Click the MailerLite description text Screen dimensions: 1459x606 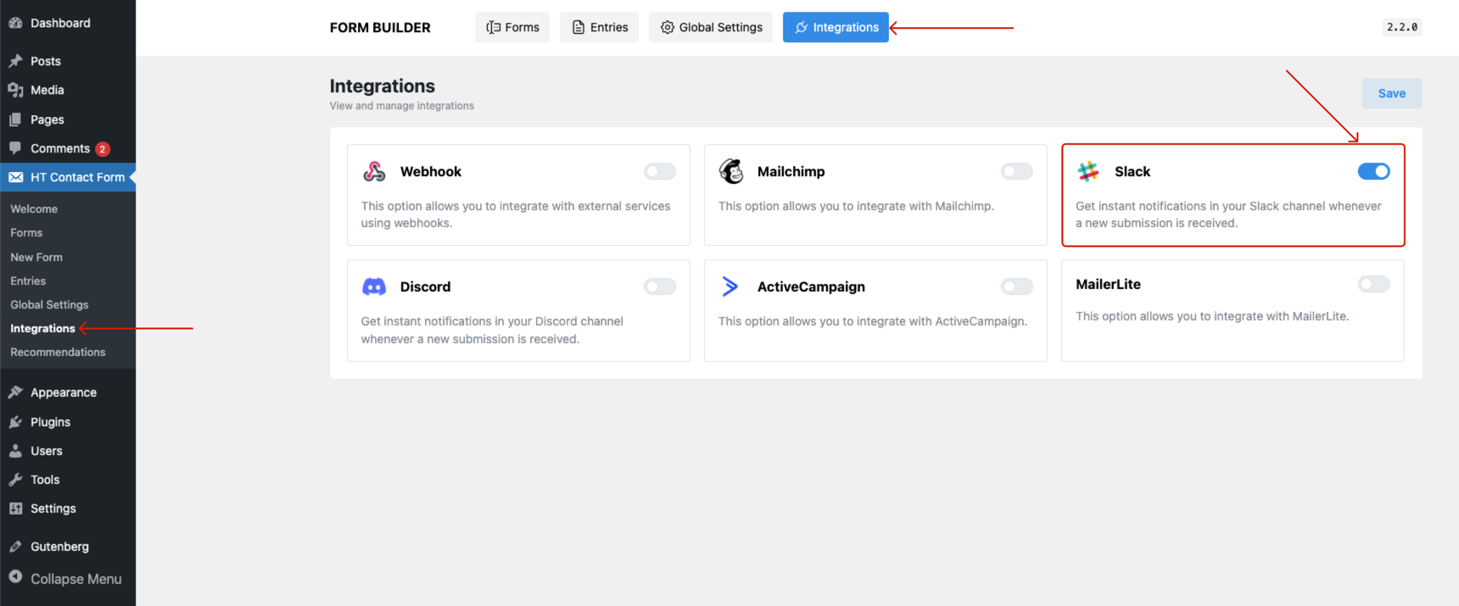(1212, 316)
